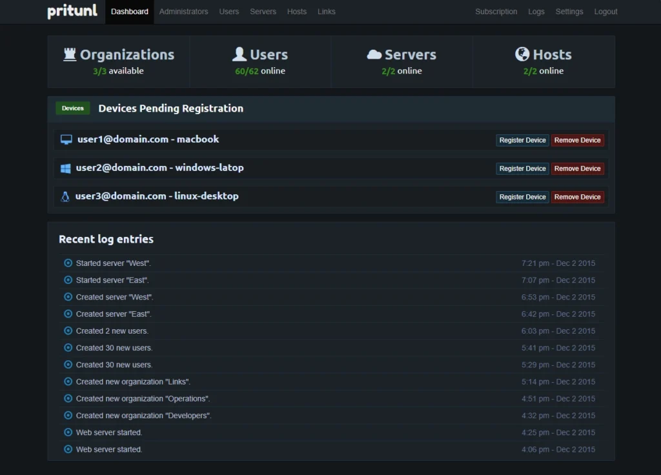Register device for user1 macbook
The width and height of the screenshot is (661, 475).
(522, 140)
